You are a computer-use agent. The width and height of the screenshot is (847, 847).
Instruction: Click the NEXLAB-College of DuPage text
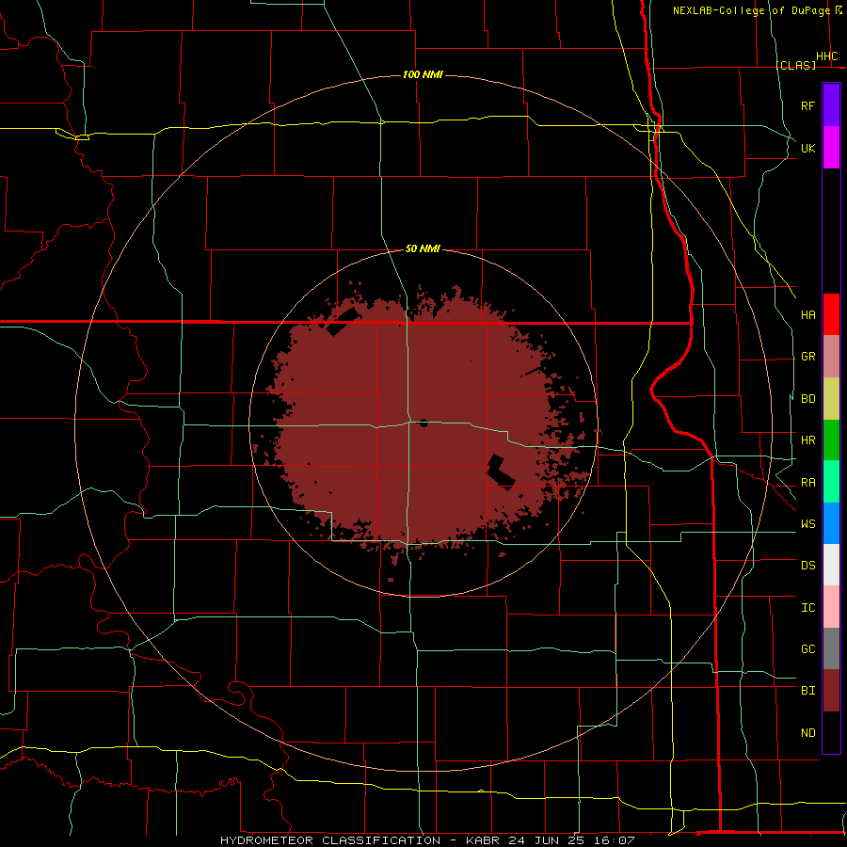(751, 10)
